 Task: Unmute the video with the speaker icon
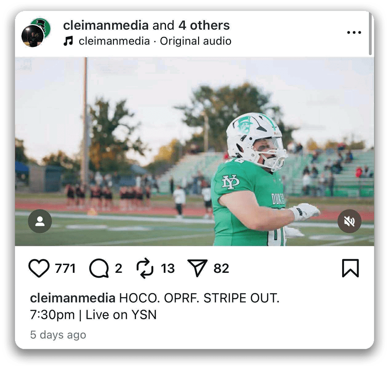[349, 221]
